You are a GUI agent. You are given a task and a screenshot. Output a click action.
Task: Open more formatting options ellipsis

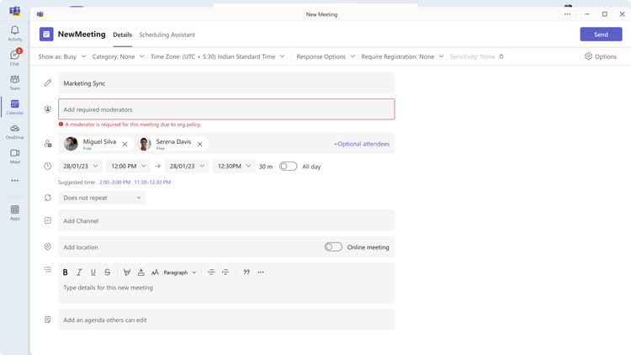click(x=261, y=273)
